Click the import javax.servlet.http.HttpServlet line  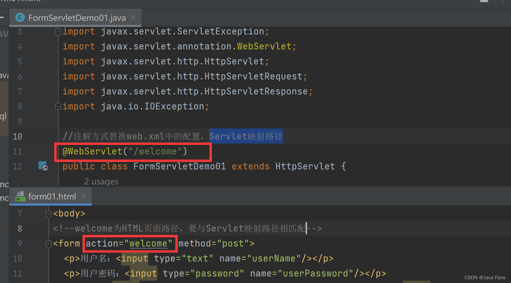[x=166, y=61]
